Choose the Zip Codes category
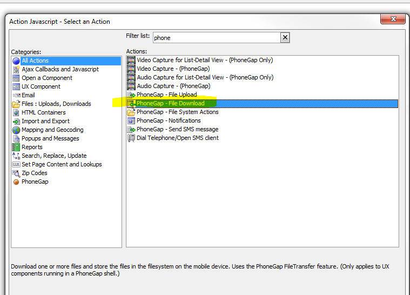Image resolution: width=410 pixels, height=295 pixels. [x=35, y=173]
